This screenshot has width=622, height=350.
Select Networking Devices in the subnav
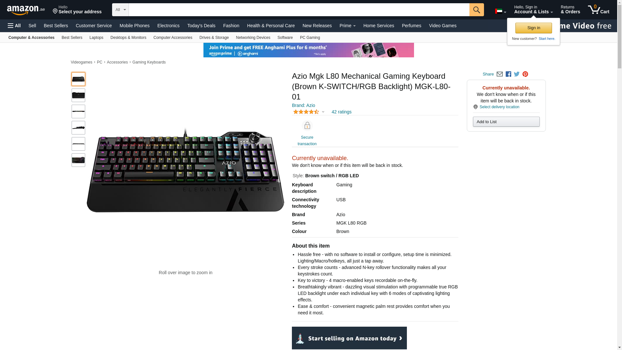(x=253, y=38)
